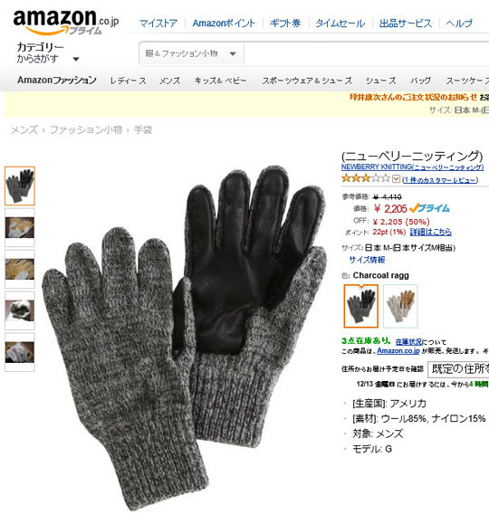Open the 服＆ファッション小物 search category dropdown
489x515 pixels.
(x=191, y=53)
